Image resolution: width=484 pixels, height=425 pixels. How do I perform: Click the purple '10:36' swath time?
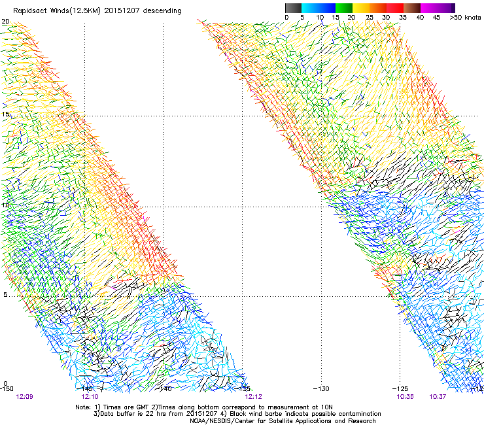pyautogui.click(x=406, y=397)
